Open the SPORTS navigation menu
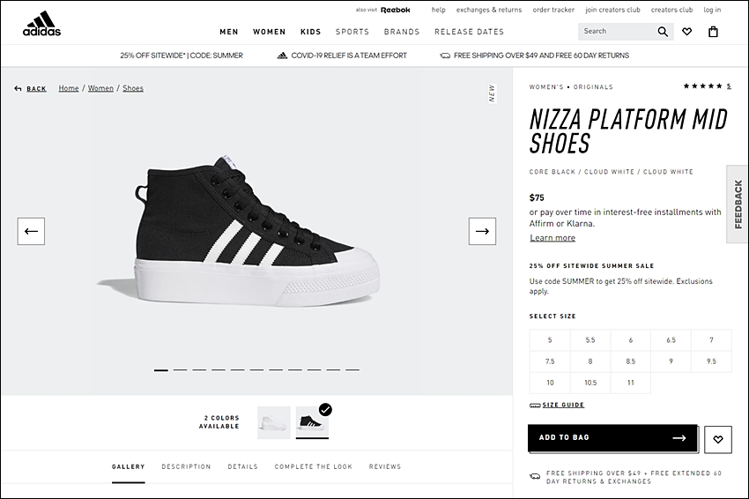The image size is (749, 499). (352, 32)
